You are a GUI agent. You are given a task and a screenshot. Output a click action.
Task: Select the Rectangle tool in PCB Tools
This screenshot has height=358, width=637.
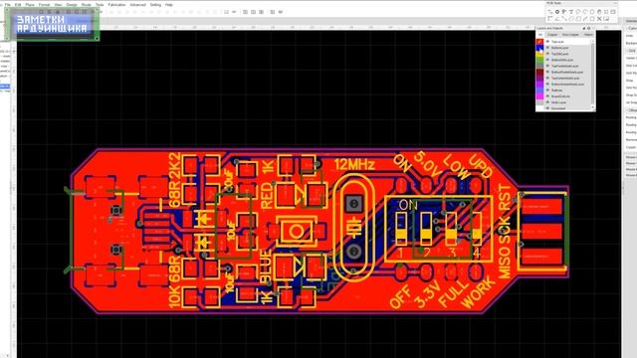592,19
